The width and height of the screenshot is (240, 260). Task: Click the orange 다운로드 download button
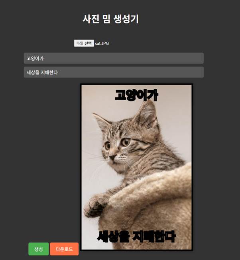point(64,249)
